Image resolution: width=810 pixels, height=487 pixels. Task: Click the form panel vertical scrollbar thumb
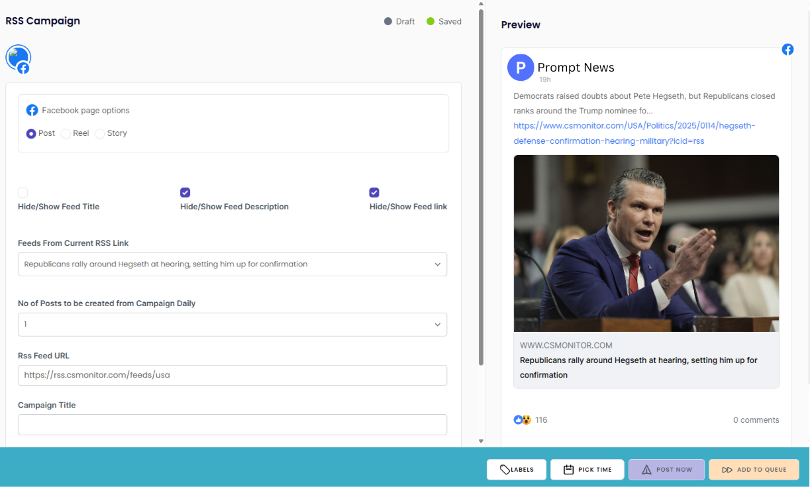(x=481, y=187)
